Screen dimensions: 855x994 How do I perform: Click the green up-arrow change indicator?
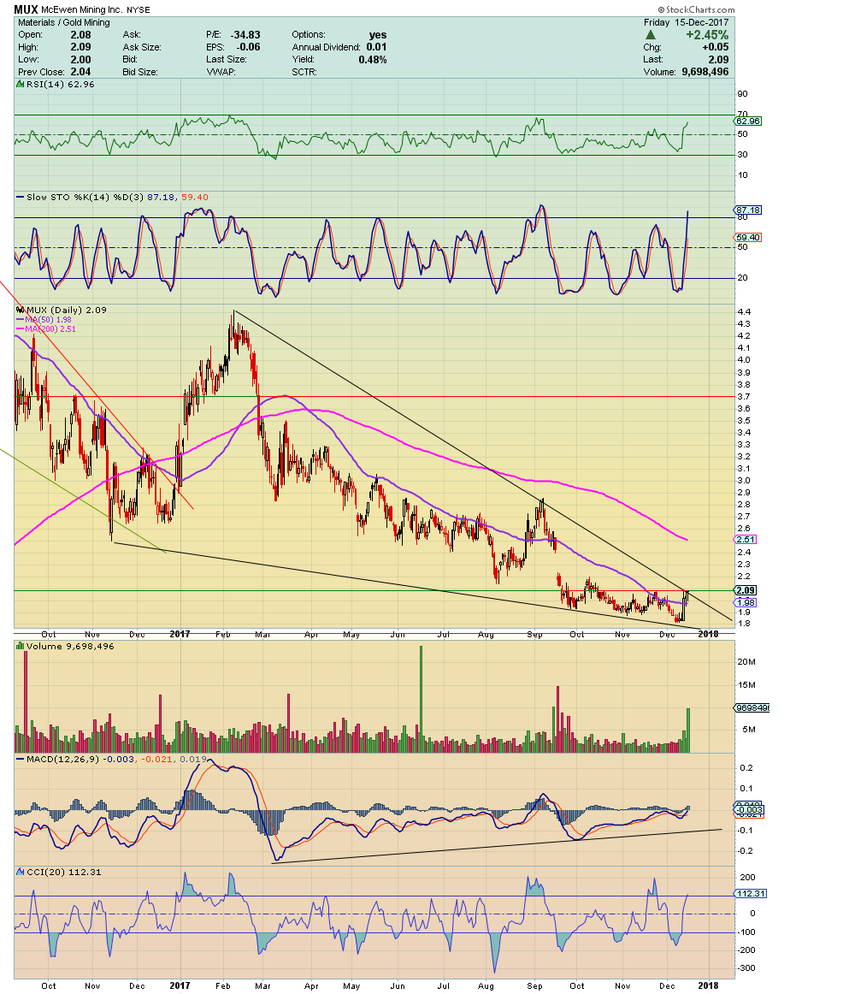click(651, 35)
